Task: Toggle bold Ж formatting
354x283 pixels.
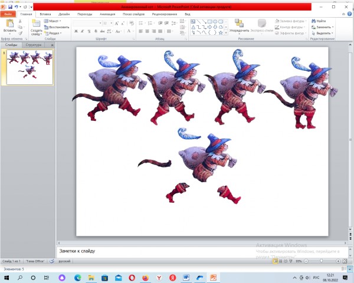Action: [x=76, y=31]
